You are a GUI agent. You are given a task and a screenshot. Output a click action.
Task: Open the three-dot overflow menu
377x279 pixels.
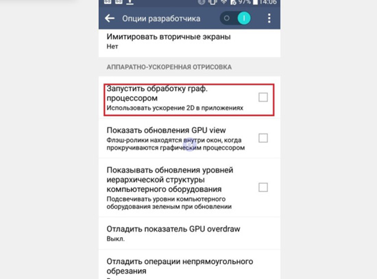[269, 19]
